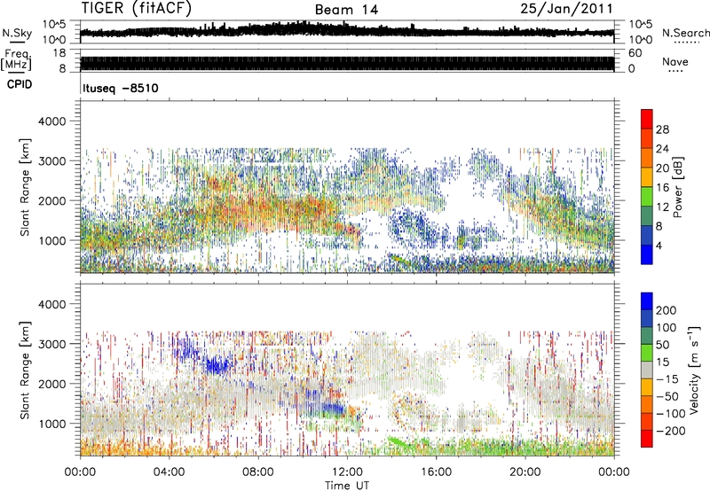Click the Power [dB] colorbar label
Screen dimensions: 710x491
[677, 187]
